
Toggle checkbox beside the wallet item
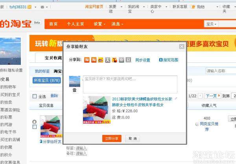(x=35, y=127)
